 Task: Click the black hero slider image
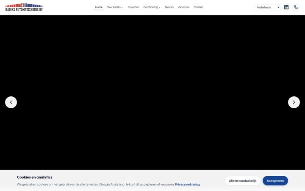click(x=152, y=93)
